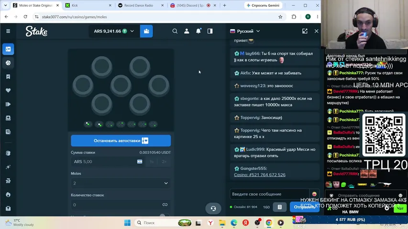Reload the page in Chrome
This screenshot has height=229, width=408.
click(25, 17)
